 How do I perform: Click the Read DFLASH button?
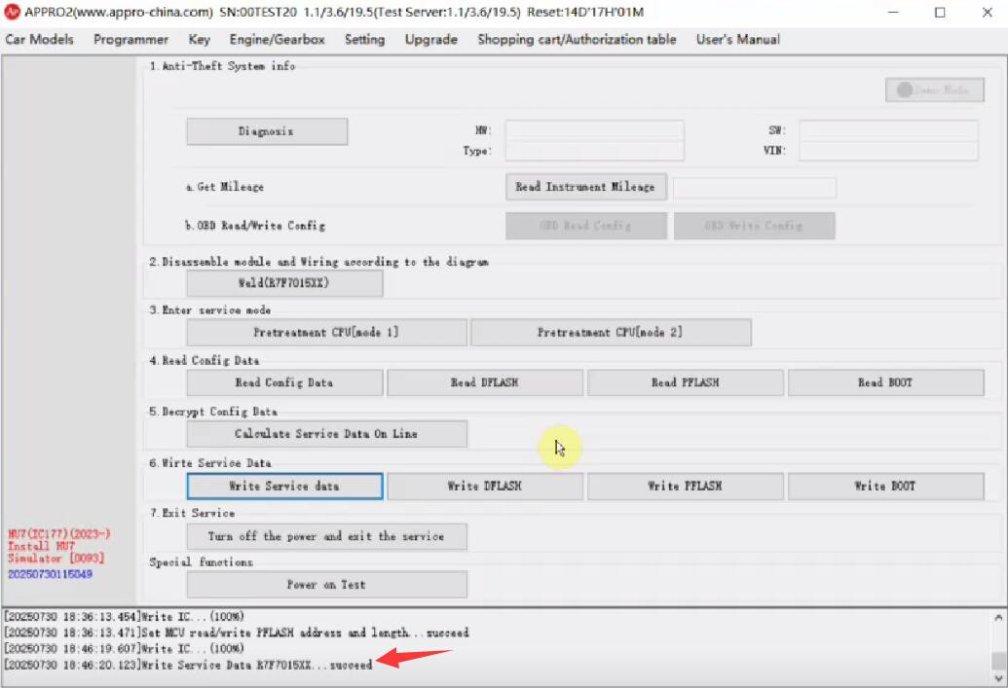(x=485, y=382)
